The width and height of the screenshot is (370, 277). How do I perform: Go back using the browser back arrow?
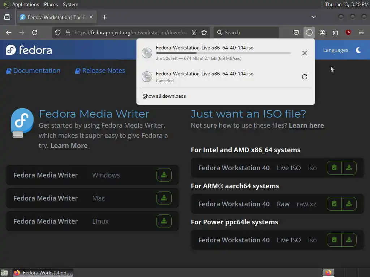point(9,32)
